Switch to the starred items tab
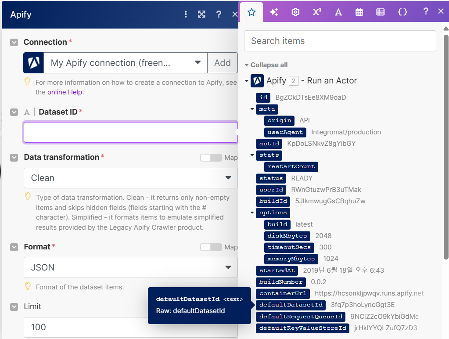449x339 pixels. 251,12
